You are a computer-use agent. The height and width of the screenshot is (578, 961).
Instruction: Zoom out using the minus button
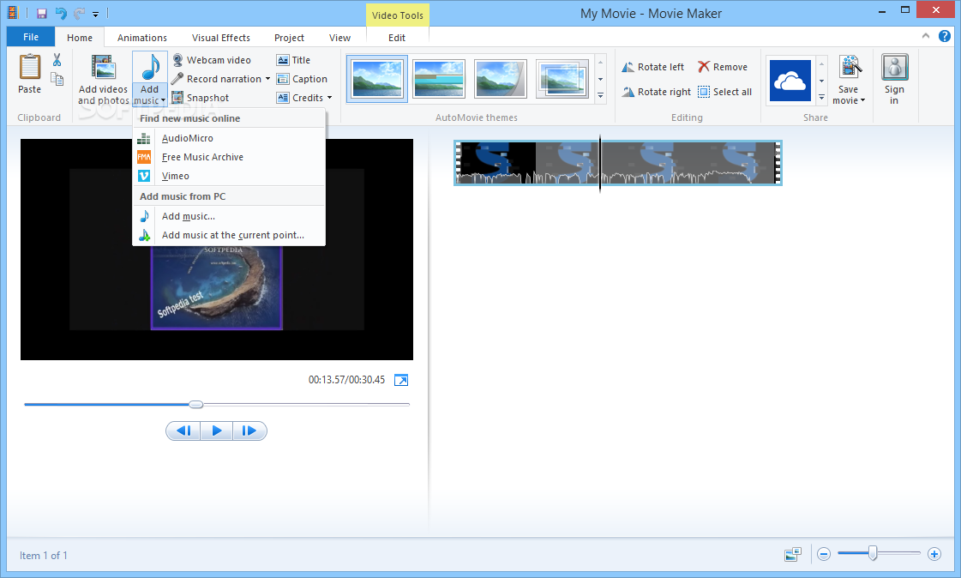click(824, 554)
